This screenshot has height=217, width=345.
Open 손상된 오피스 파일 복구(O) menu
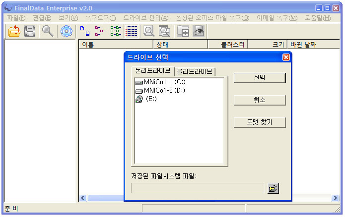(x=212, y=18)
